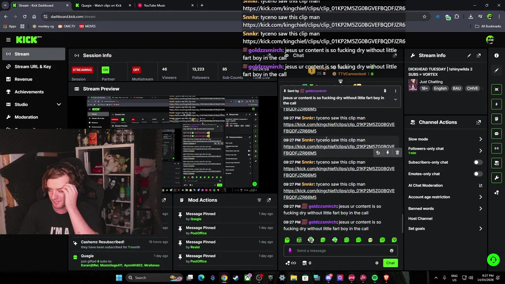Click the channel points infinity icon
Image resolution: width=505 pixels, height=284 pixels.
(291, 263)
